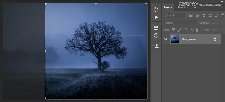Image resolution: width=225 pixels, height=102 pixels.
Task: Unlock Background layer via padlock icon
Action: (215, 39)
